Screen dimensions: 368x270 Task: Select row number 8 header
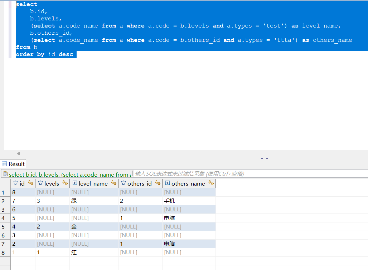[5, 253]
